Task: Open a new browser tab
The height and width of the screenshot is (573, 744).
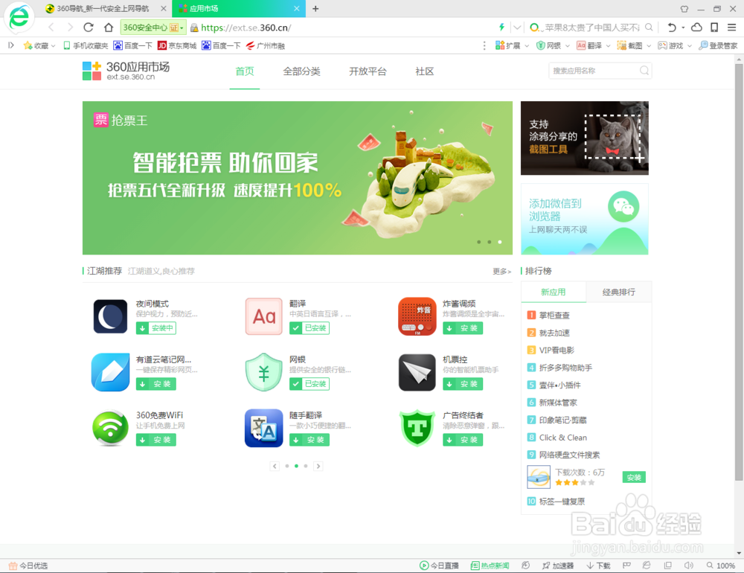Action: [x=315, y=8]
